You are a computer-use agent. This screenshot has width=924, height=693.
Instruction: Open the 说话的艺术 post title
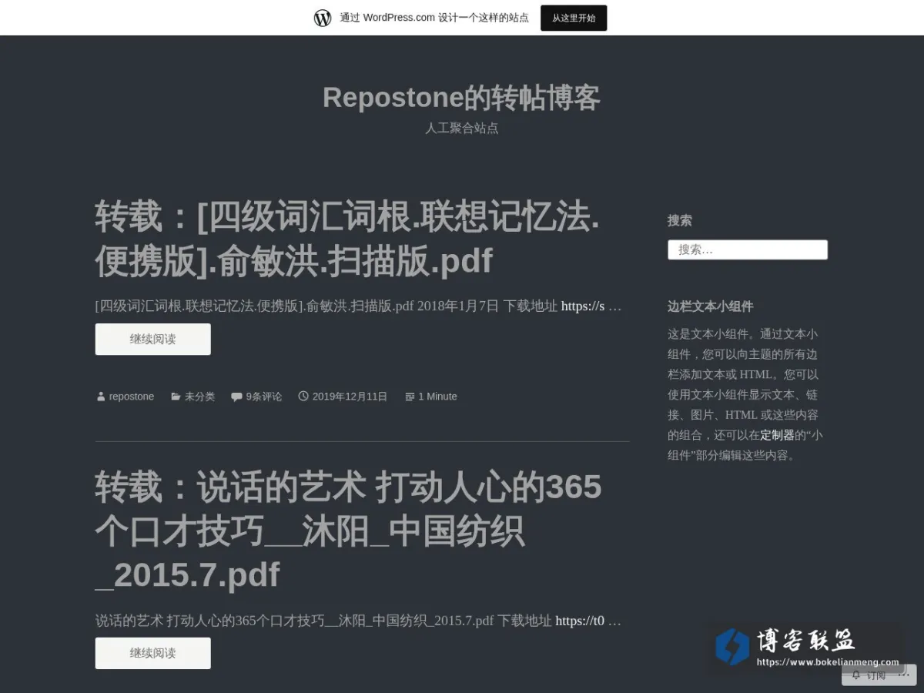(348, 531)
